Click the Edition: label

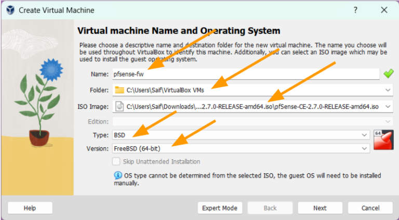pos(98,122)
